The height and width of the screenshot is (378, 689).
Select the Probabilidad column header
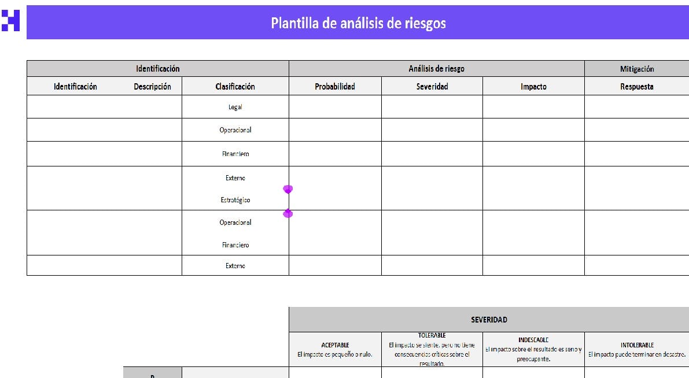click(334, 86)
